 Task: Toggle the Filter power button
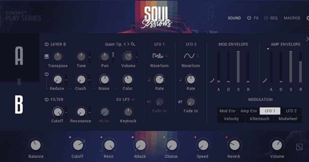coord(46,100)
